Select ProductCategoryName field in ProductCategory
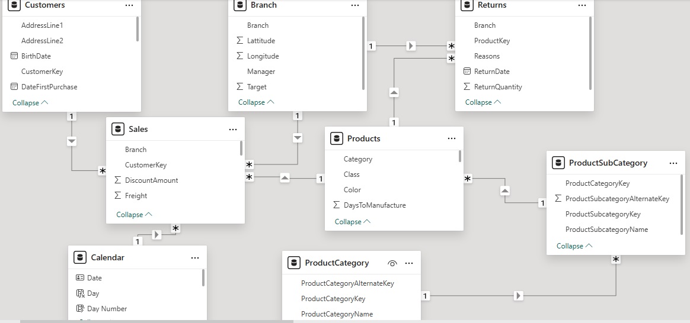The image size is (690, 323). coord(337,314)
